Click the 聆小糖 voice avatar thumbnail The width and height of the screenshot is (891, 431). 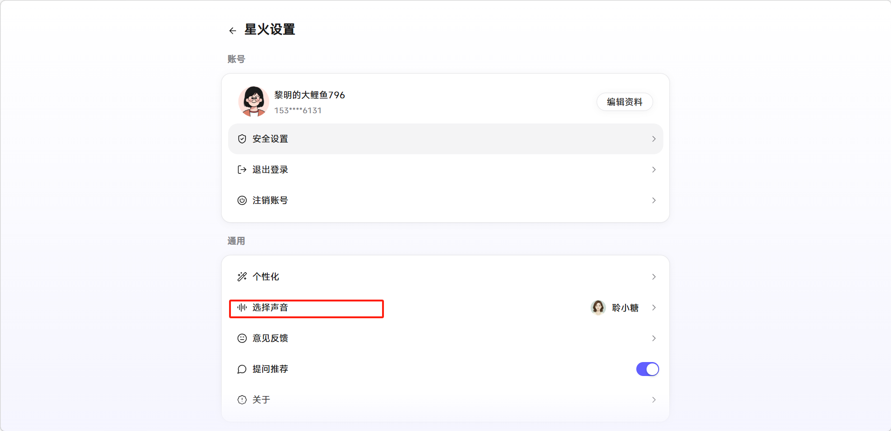pyautogui.click(x=598, y=308)
